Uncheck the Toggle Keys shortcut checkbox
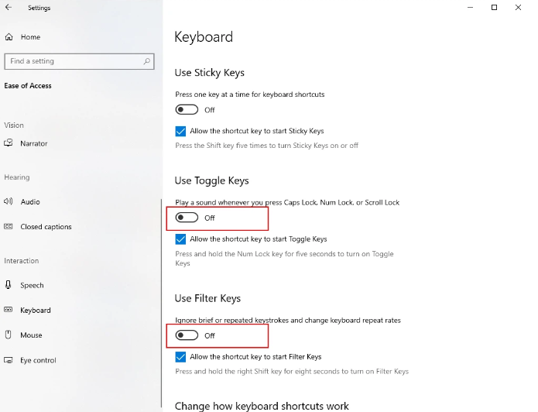 coord(180,239)
